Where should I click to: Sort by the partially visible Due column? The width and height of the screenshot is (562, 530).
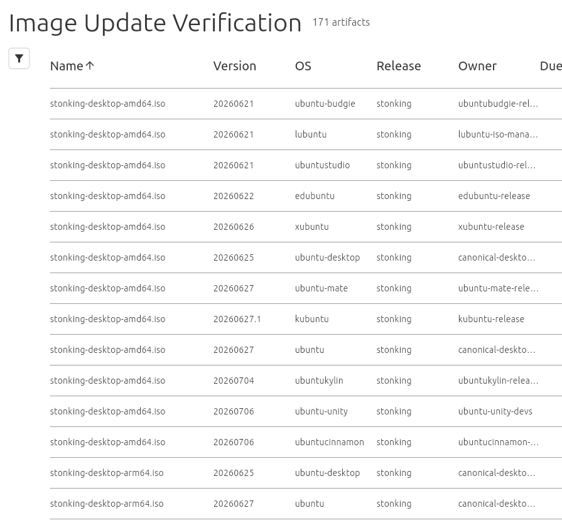coord(551,66)
